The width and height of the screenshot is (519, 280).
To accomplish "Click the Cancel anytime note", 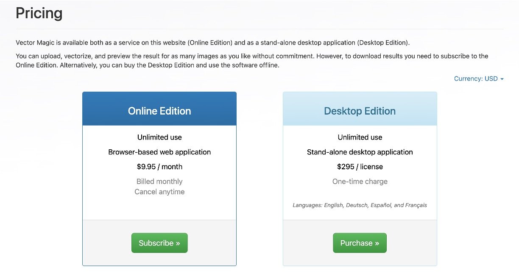I will (x=159, y=192).
